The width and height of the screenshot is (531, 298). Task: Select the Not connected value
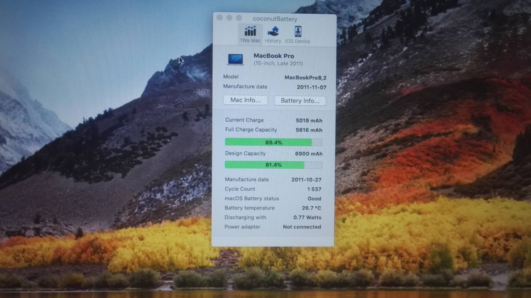pyautogui.click(x=302, y=227)
